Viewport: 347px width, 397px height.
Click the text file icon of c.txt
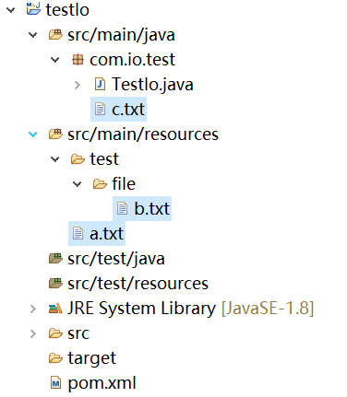[x=100, y=110]
